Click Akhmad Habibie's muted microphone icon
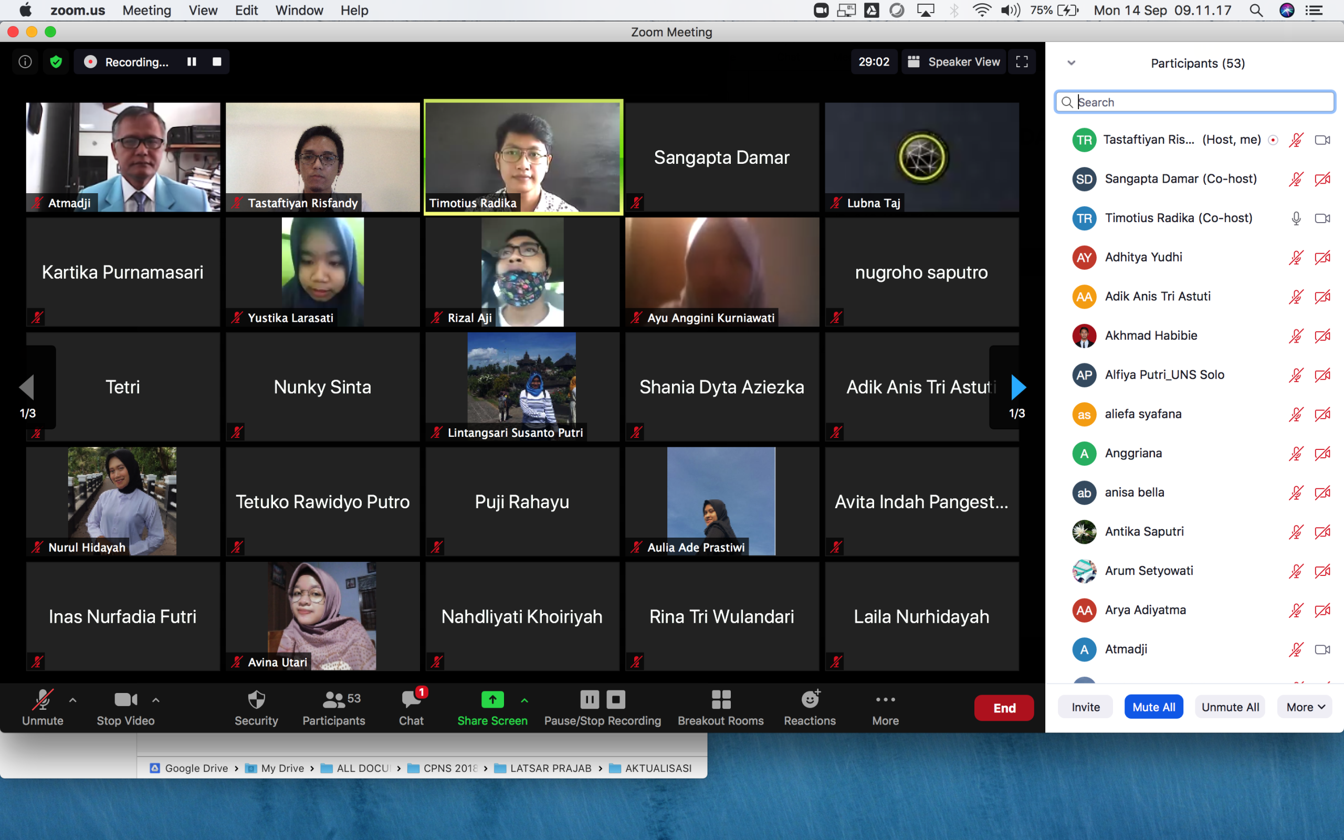This screenshot has height=840, width=1344. click(1296, 335)
